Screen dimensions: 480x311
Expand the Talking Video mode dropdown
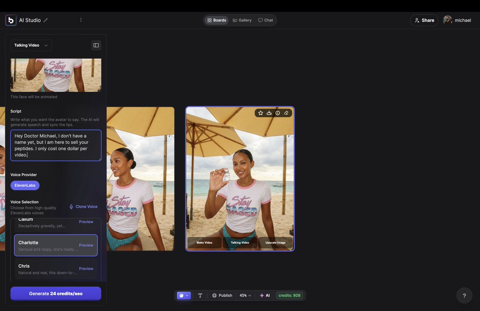pyautogui.click(x=31, y=46)
